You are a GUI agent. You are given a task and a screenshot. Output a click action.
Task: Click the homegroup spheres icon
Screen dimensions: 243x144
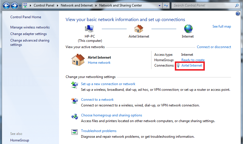pos(74,116)
